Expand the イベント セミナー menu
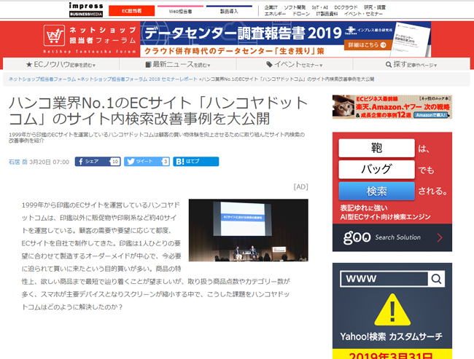 pyautogui.click(x=295, y=64)
